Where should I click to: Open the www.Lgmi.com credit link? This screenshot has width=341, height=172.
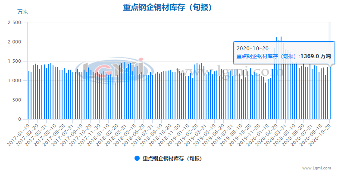(x=316, y=168)
